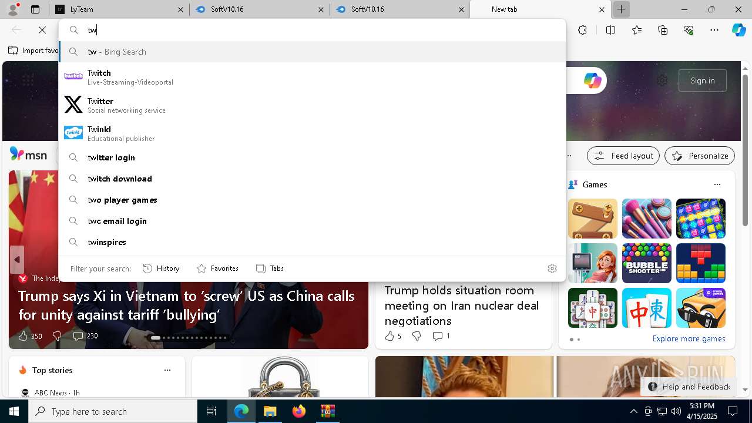Image resolution: width=752 pixels, height=423 pixels.
Task: Filter search by History
Action: tap(161, 268)
